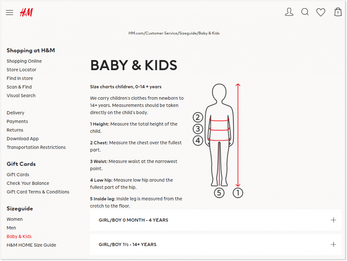347x261 pixels.
Task: Click the H&M logo
Action: click(x=26, y=12)
